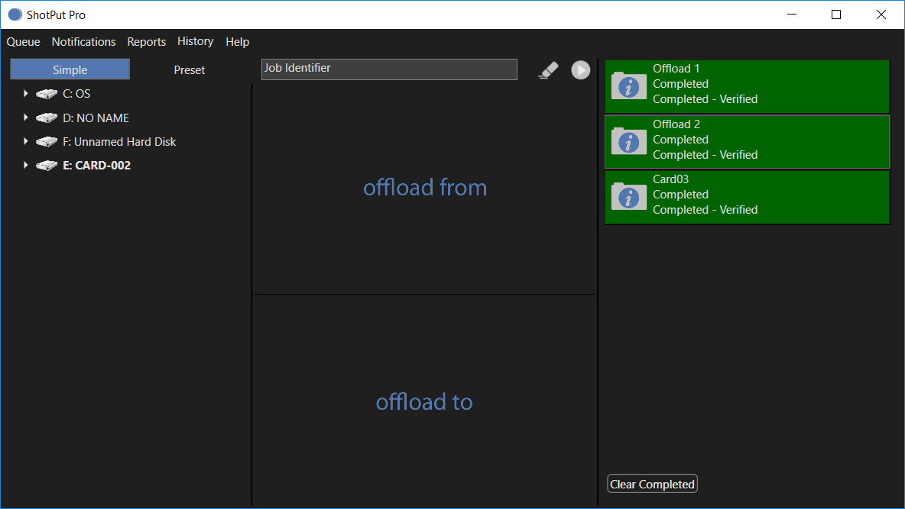Click Completed - Verified status of Offload 1
Screen dimensions: 905x509
[706, 99]
